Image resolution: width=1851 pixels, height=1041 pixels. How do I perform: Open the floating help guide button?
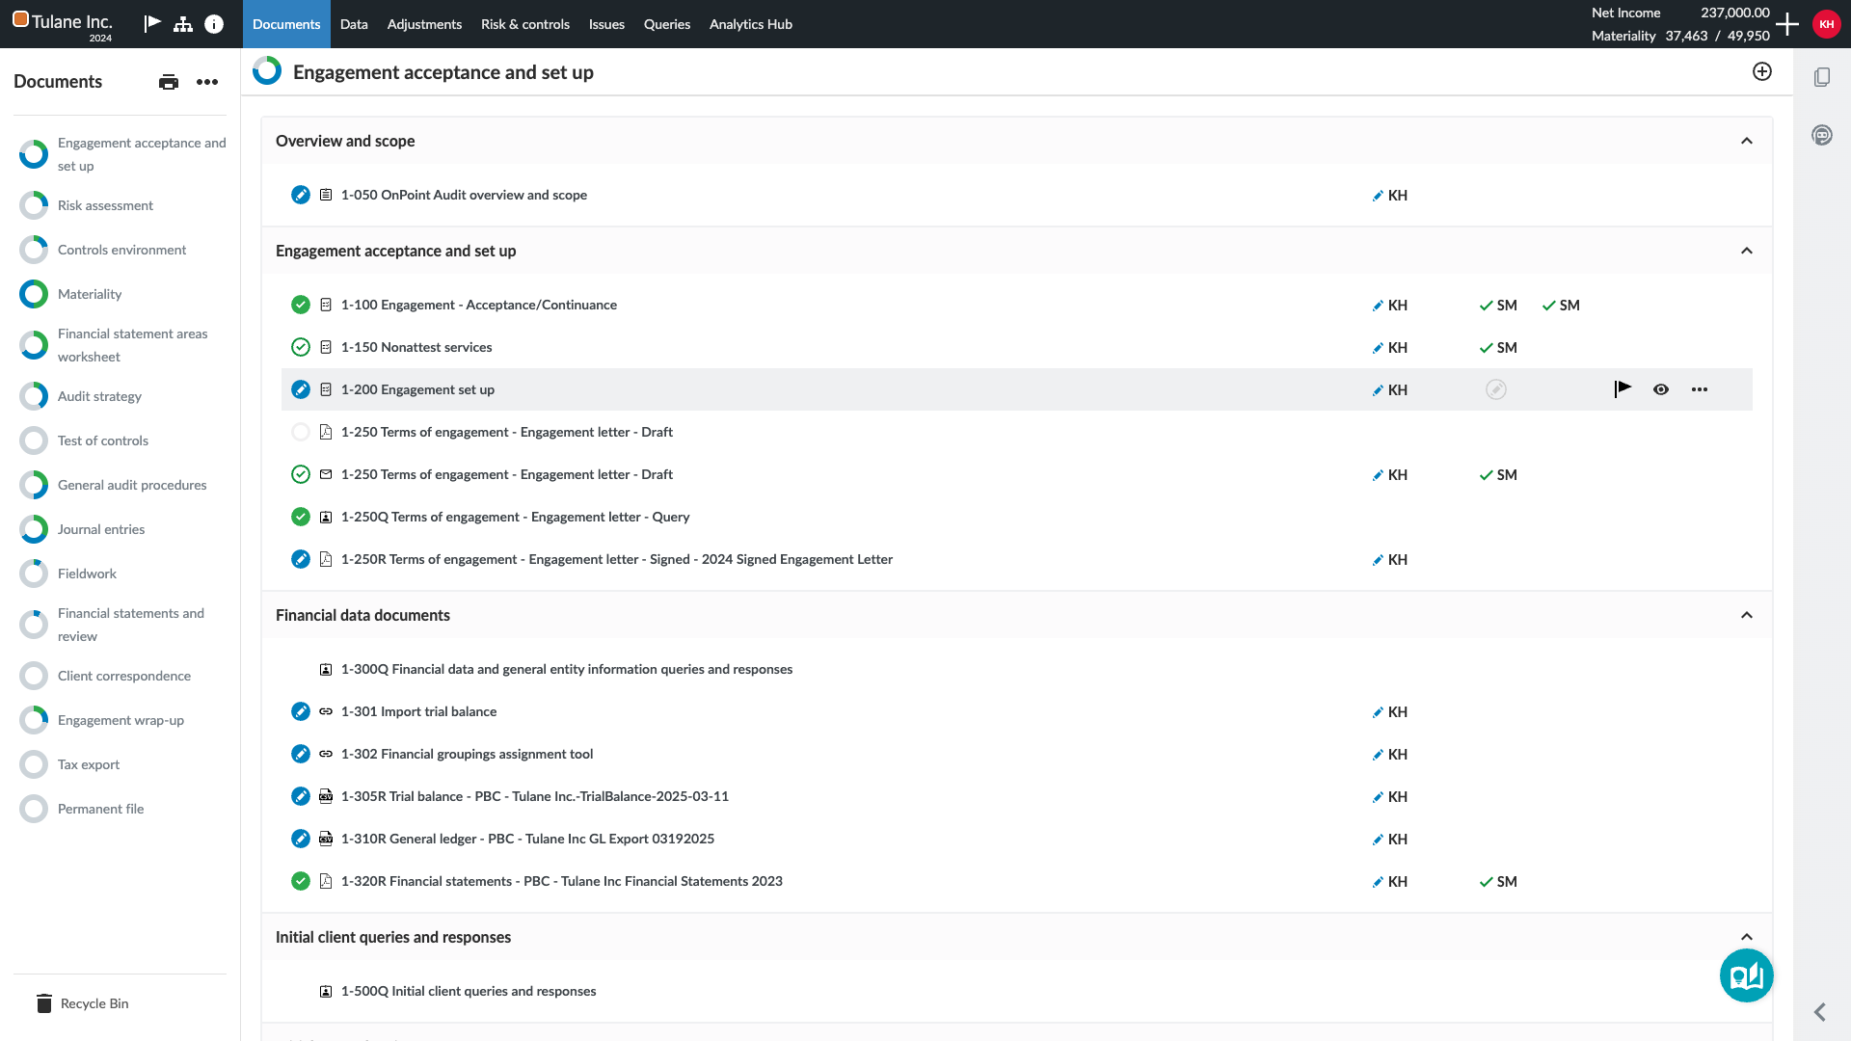pos(1746,975)
